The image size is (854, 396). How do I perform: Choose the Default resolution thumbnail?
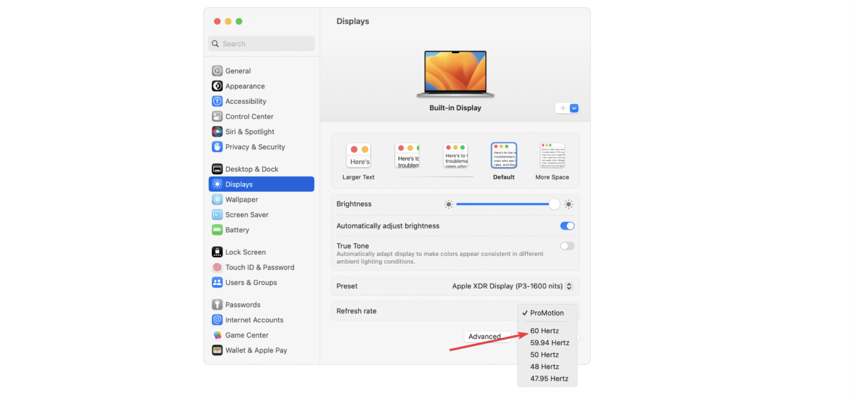point(504,156)
